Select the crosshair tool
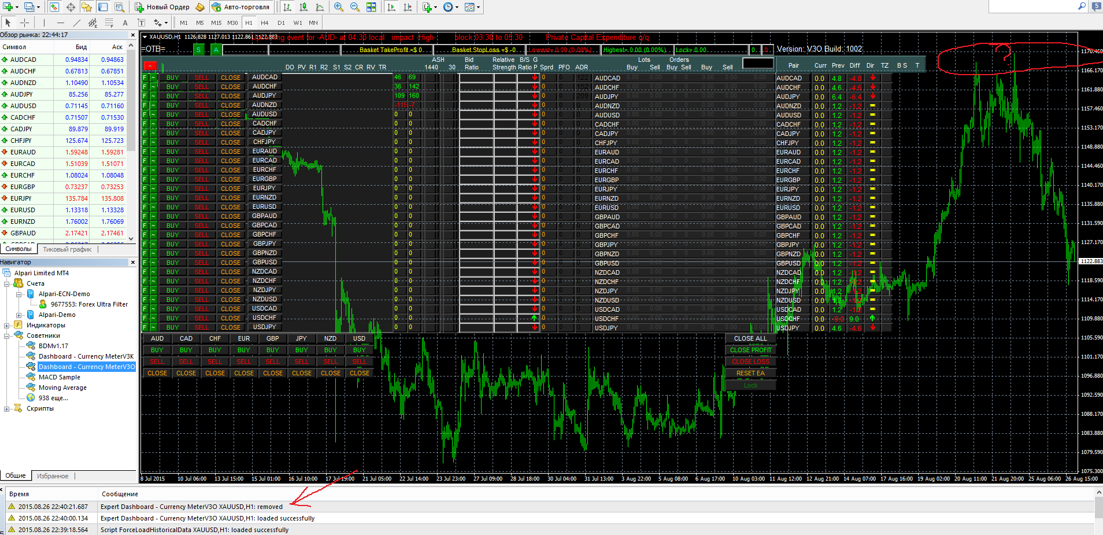1103x535 pixels. pos(24,23)
